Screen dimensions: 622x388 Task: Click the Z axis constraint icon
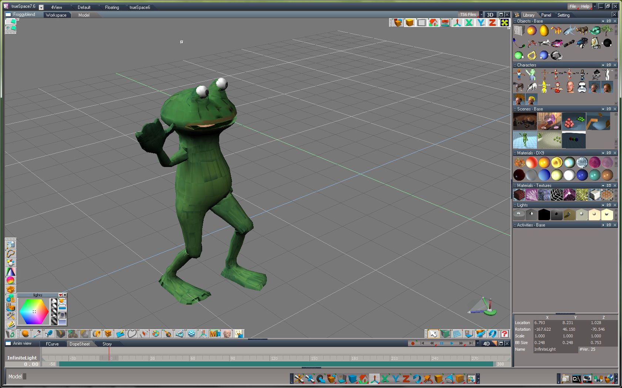tap(492, 23)
